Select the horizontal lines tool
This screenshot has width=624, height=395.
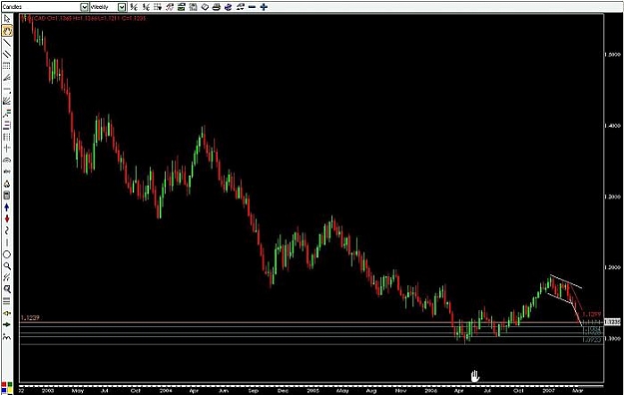click(7, 301)
